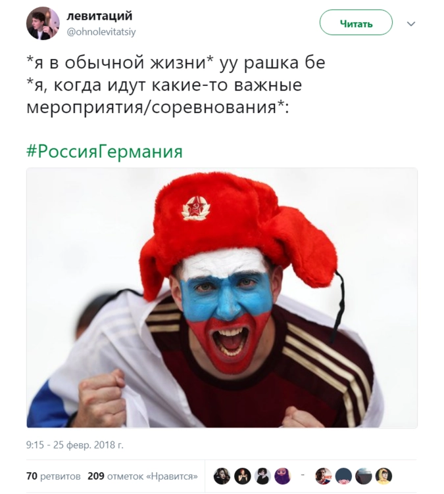View the 209 отметок «Нравится» list
444x494 pixels.
143,476
